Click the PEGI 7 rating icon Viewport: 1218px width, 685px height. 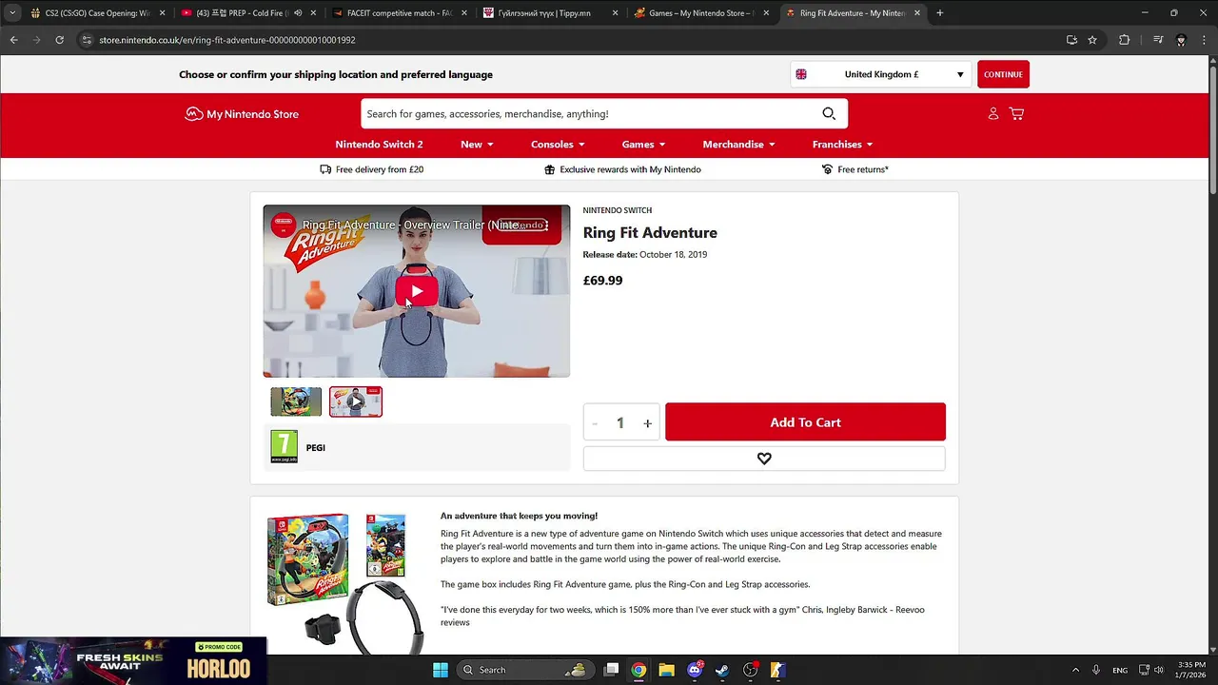pyautogui.click(x=284, y=446)
